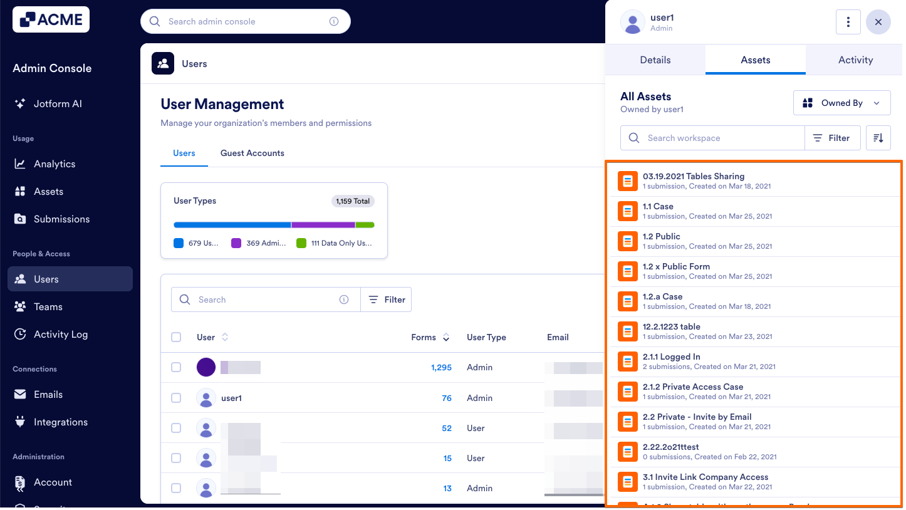Click the 1,295 forms count link
Image resolution: width=906 pixels, height=510 pixels.
(441, 367)
